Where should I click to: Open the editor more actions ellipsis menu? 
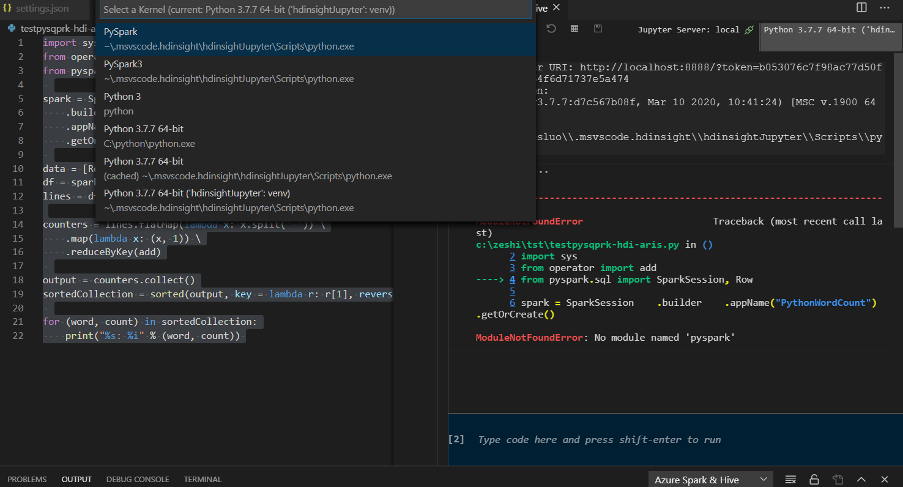[x=886, y=7]
